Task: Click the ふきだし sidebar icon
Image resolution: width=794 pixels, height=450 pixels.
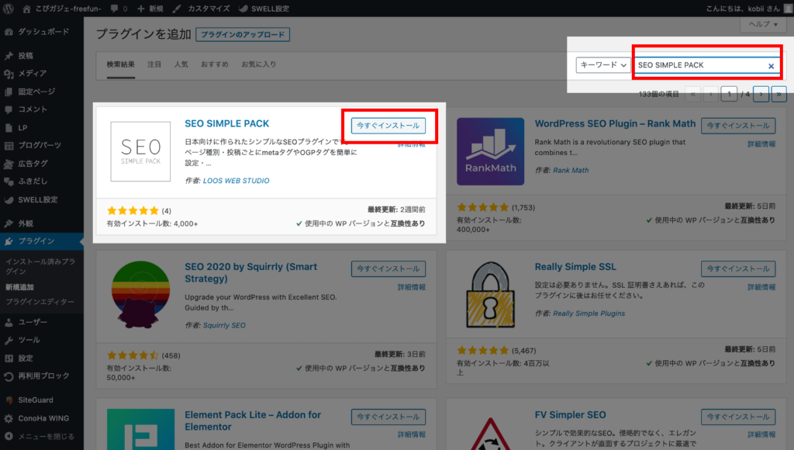Action: [x=9, y=182]
